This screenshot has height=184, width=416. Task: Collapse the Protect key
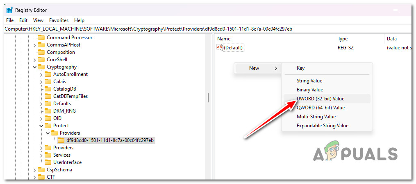(41, 126)
